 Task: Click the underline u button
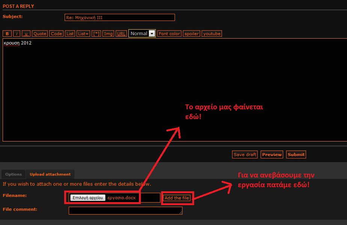26,34
